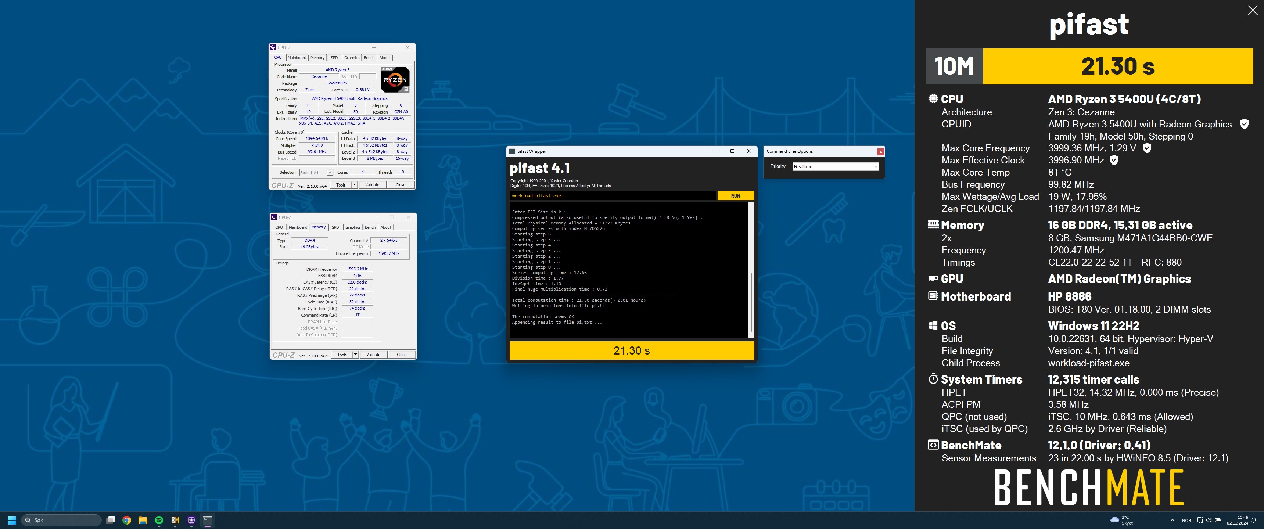
Task: Click the 10M 21.30 s score banner
Action: click(1089, 66)
